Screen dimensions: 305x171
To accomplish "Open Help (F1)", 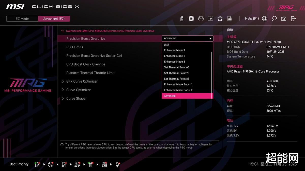I will (252, 18).
